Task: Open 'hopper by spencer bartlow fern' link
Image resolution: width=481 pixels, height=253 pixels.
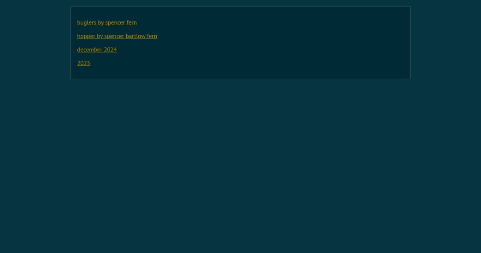Action: coord(117,36)
